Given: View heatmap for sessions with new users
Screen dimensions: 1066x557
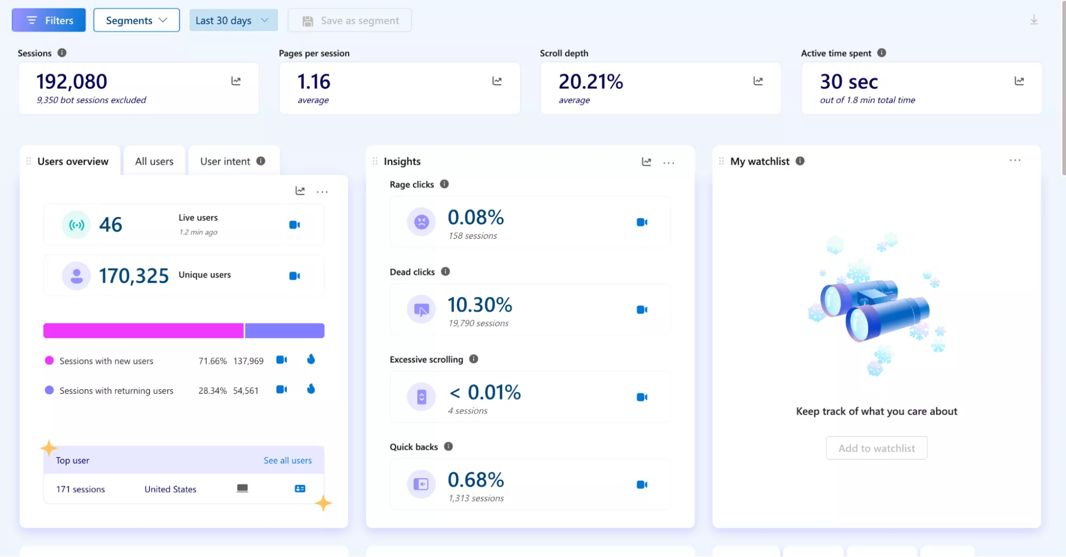Looking at the screenshot, I should [311, 360].
